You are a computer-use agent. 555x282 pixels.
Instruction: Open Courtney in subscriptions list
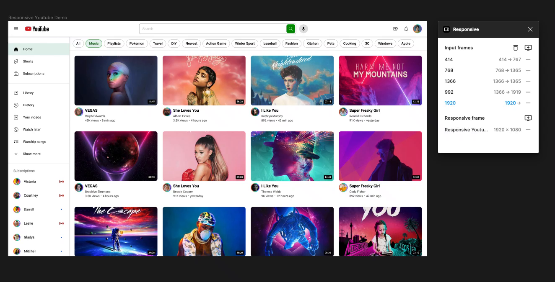(x=39, y=195)
